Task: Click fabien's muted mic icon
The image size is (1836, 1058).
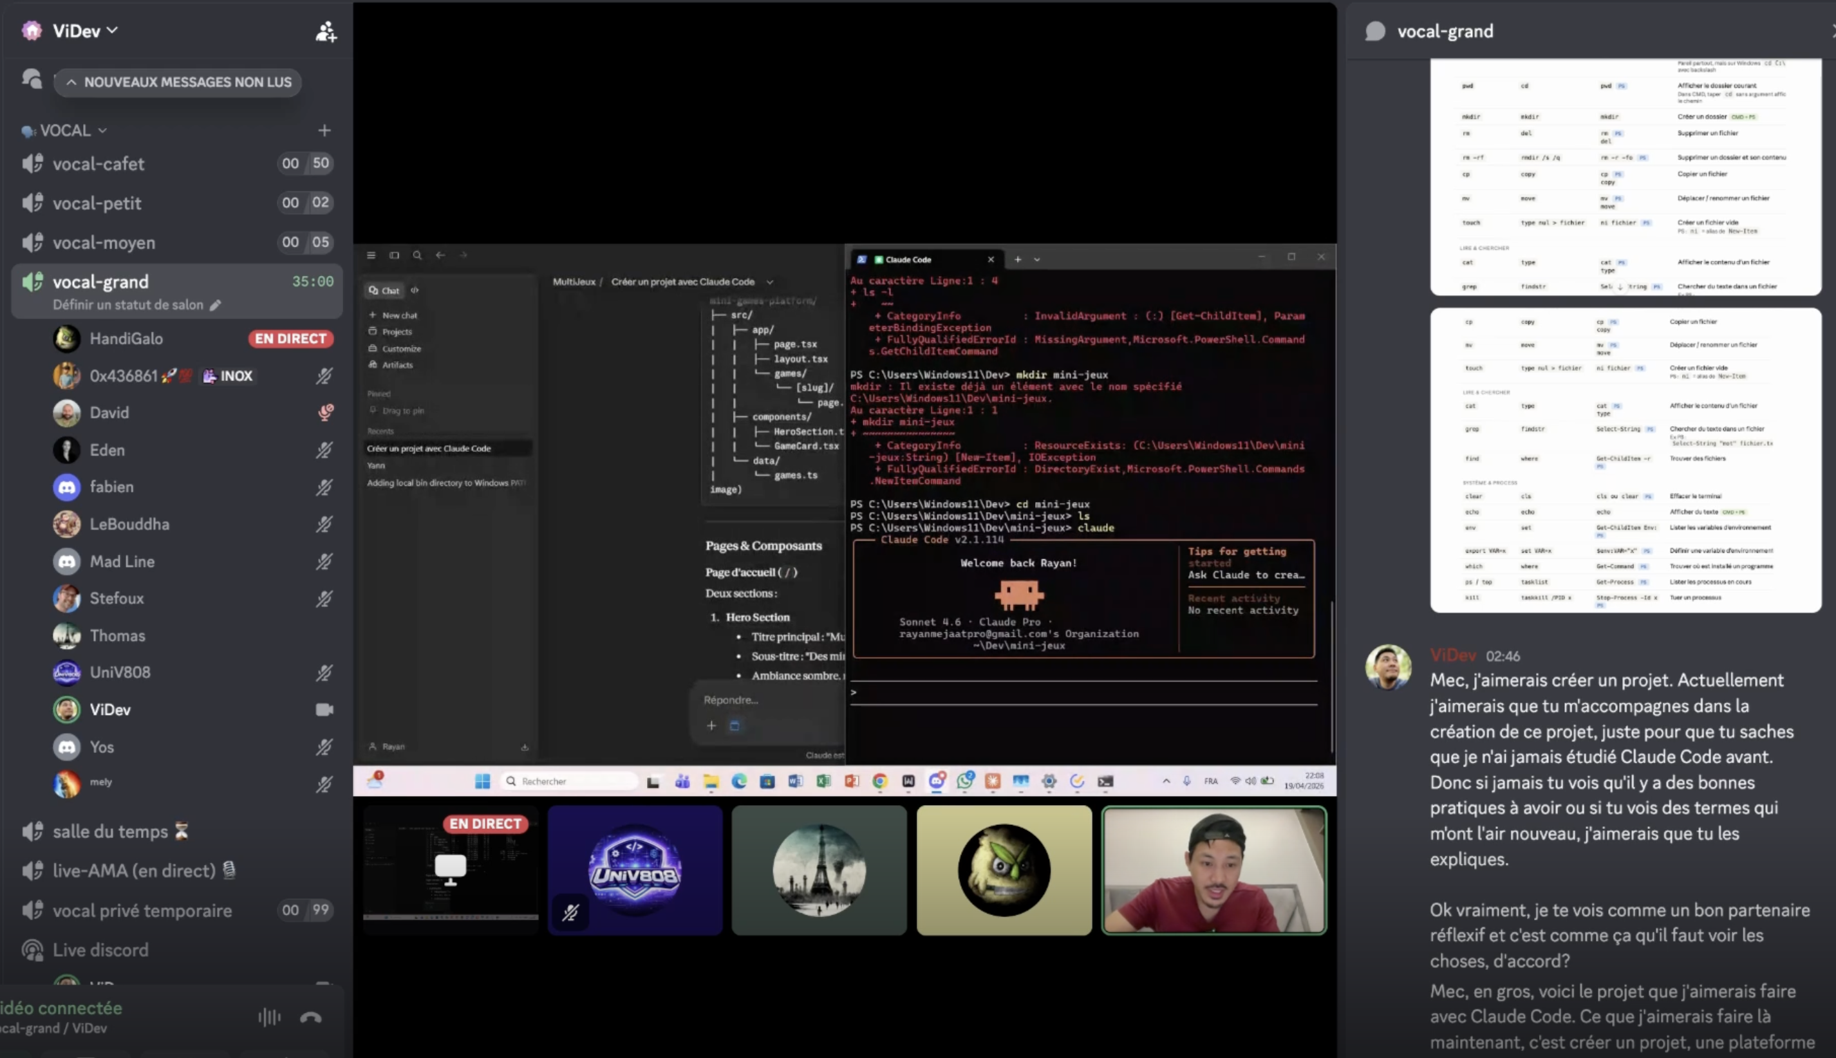Action: (324, 487)
